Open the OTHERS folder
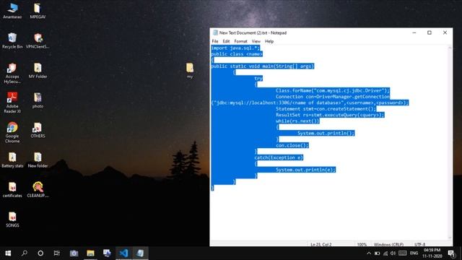 point(38,130)
